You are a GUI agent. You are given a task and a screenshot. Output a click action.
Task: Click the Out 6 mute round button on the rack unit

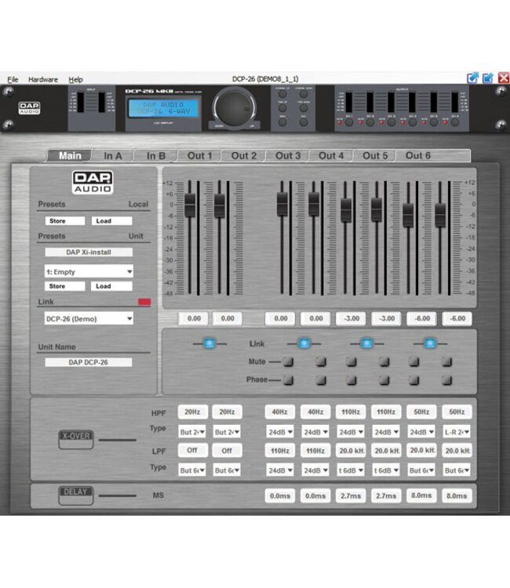click(x=455, y=122)
